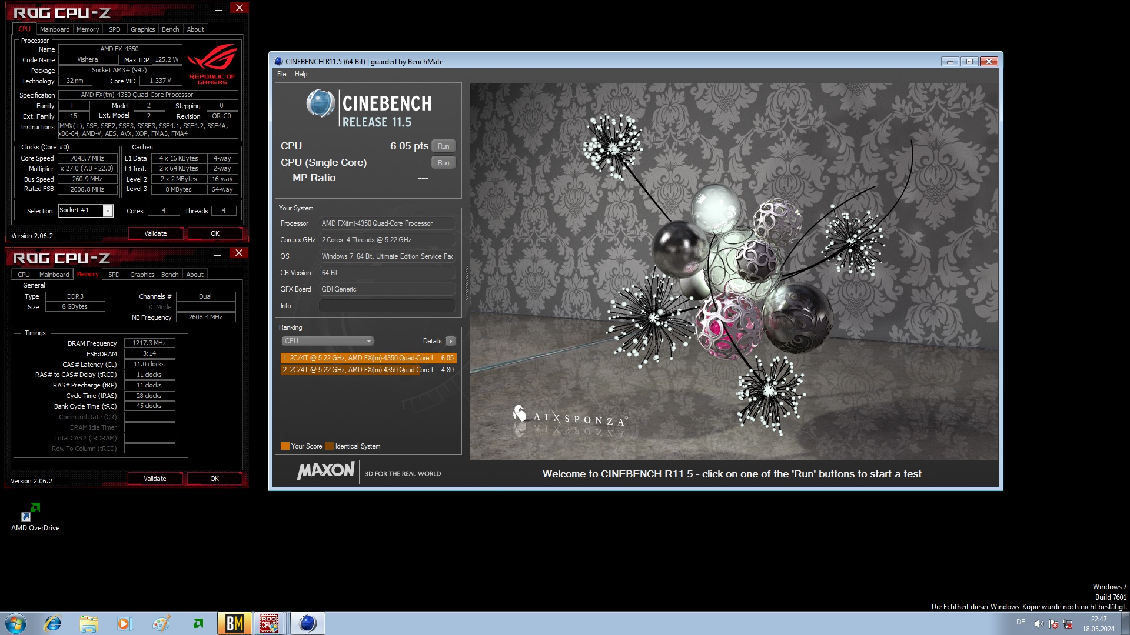The image size is (1130, 635).
Task: Launch Internet Explorer from taskbar
Action: coord(53,623)
